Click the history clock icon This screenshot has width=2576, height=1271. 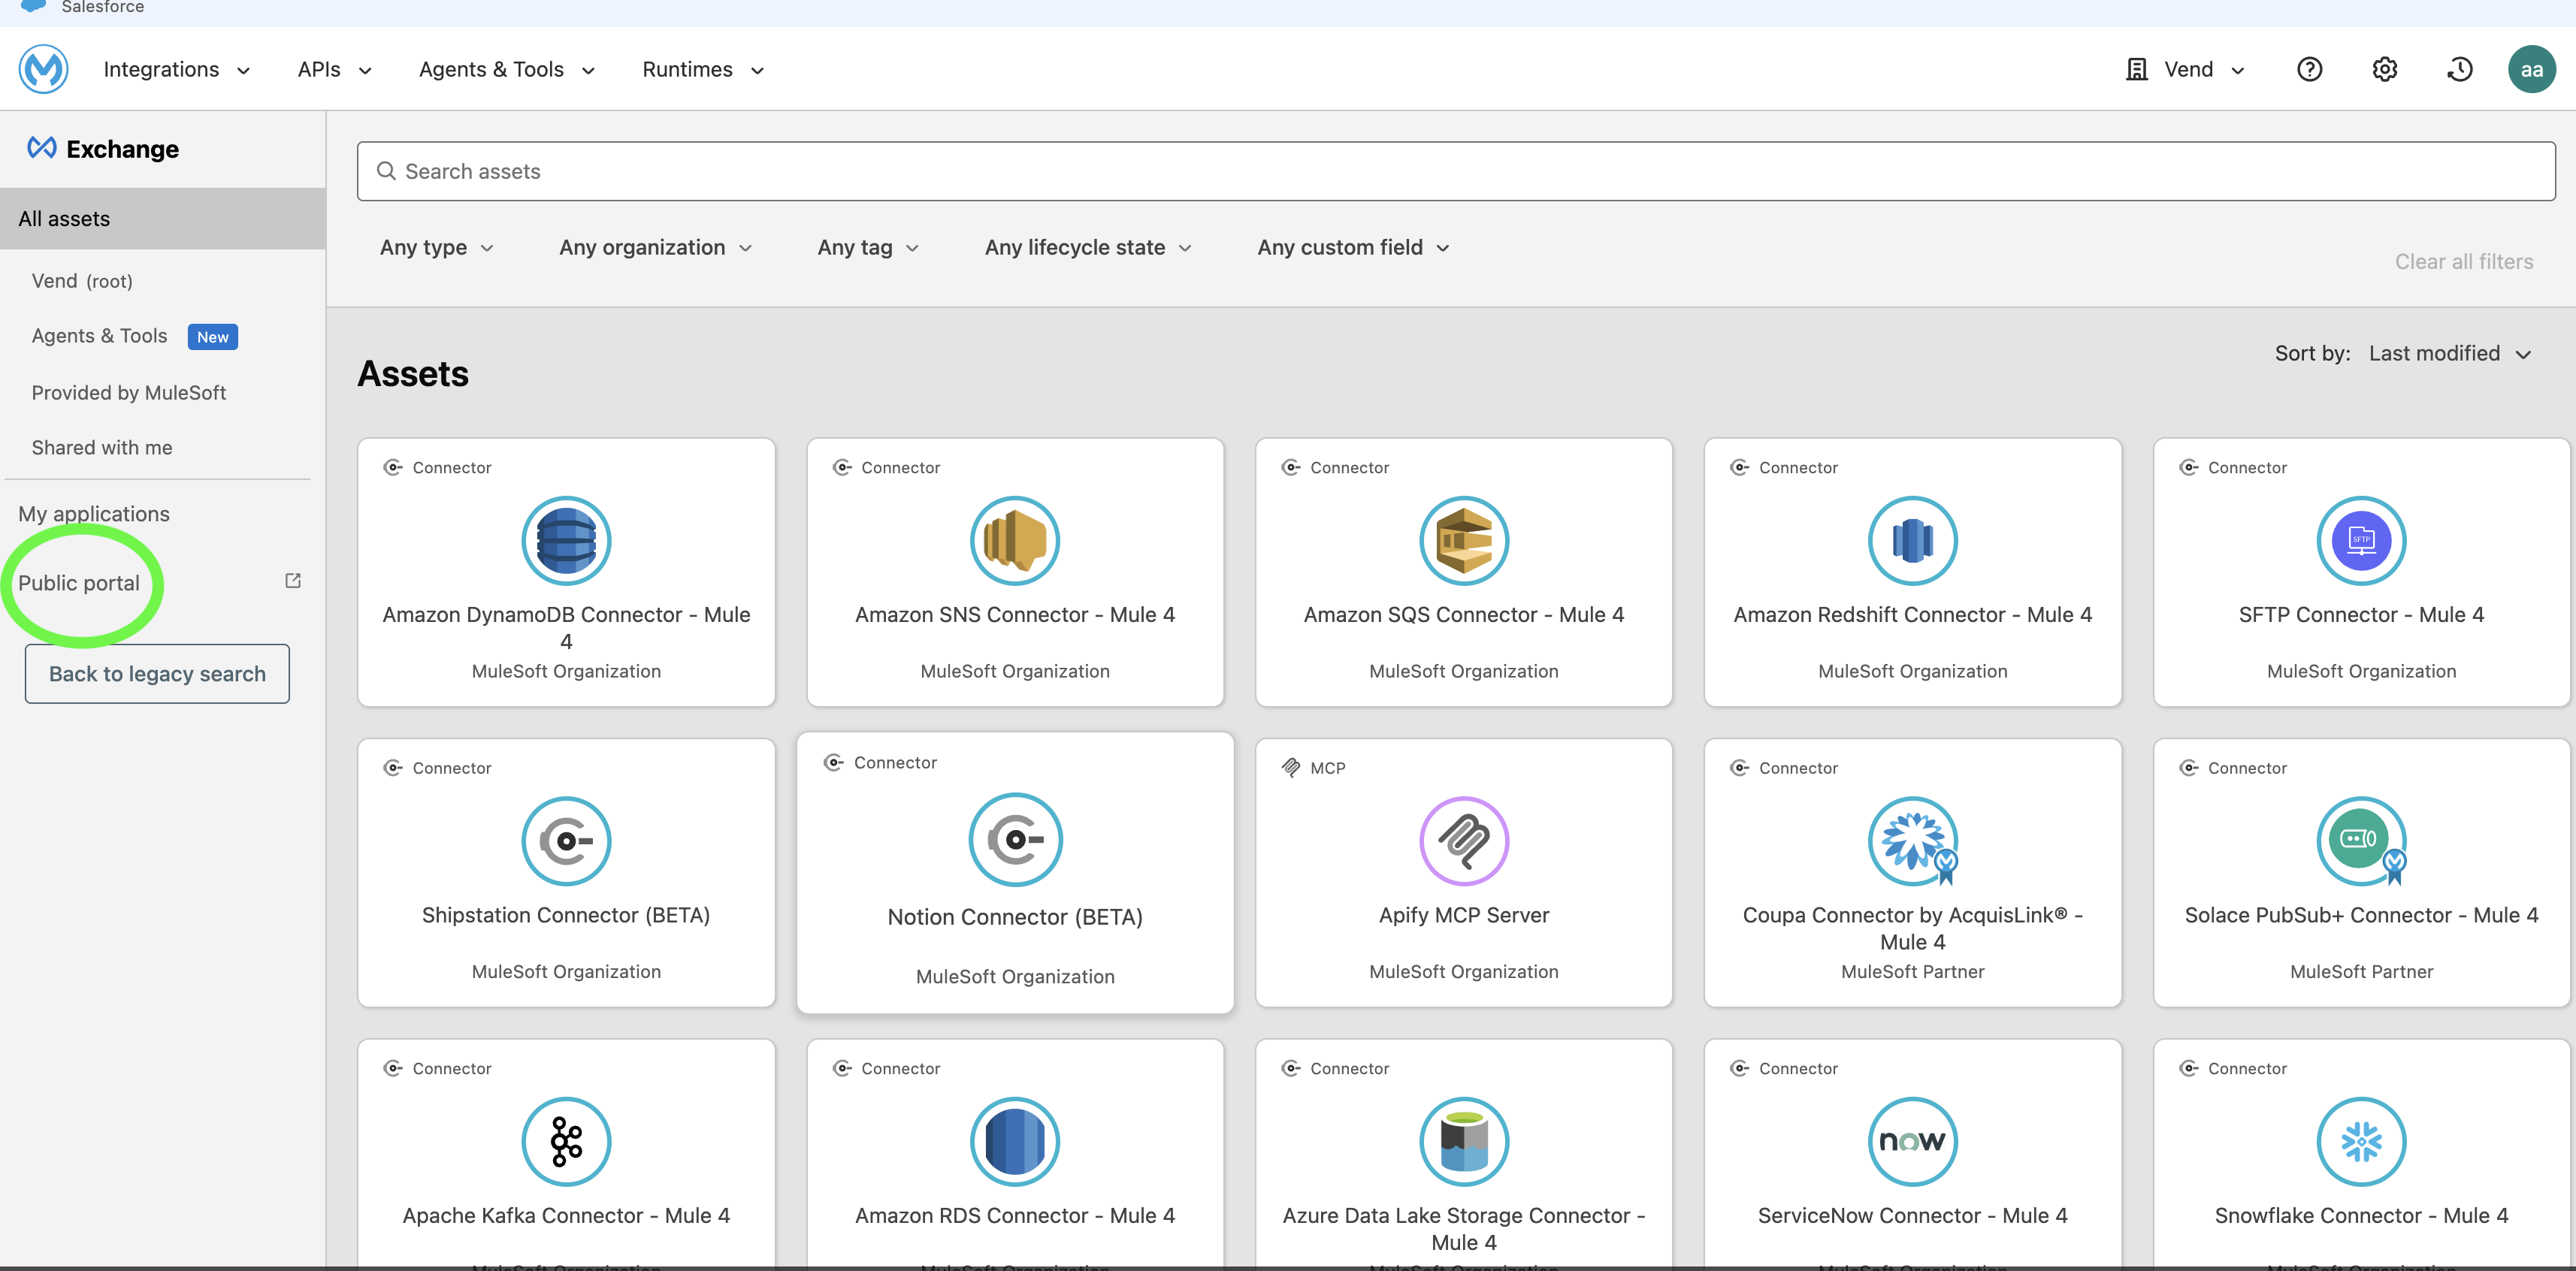tap(2459, 69)
